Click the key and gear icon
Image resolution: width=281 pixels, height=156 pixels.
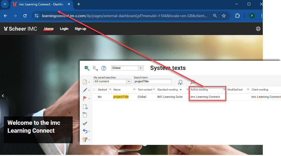click(85, 139)
